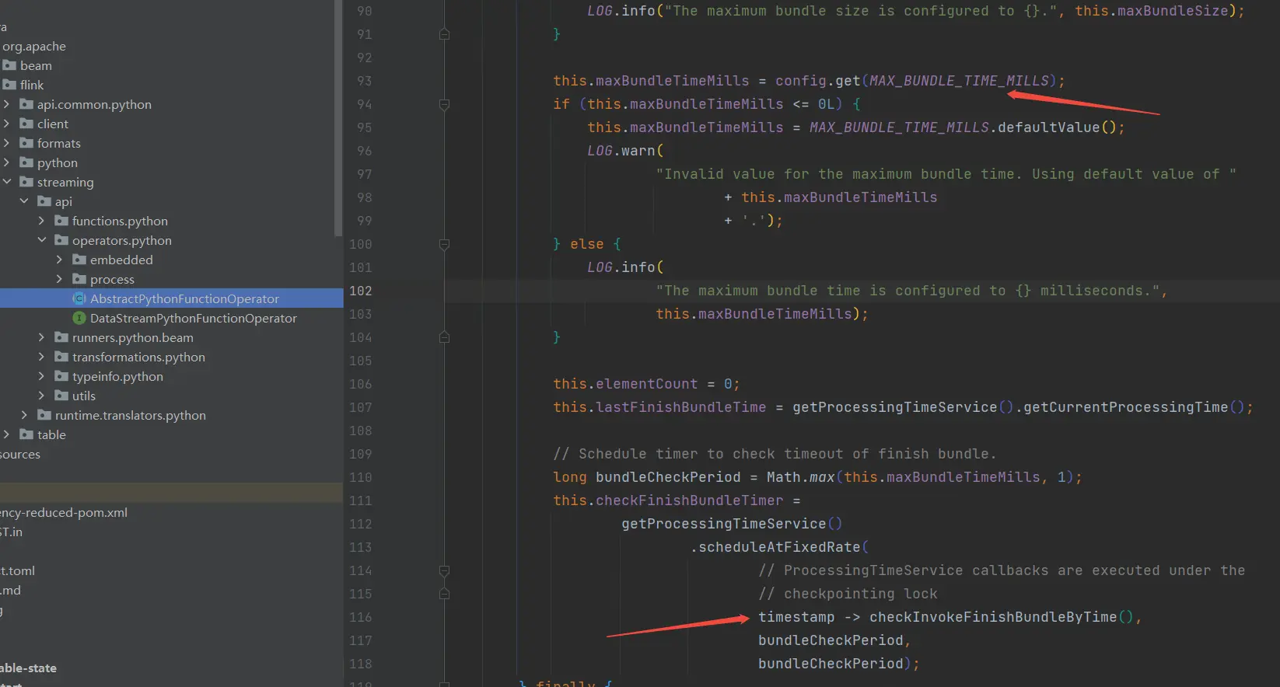Image resolution: width=1280 pixels, height=687 pixels.
Task: Expand the embedded folder arrow
Action: 60,260
